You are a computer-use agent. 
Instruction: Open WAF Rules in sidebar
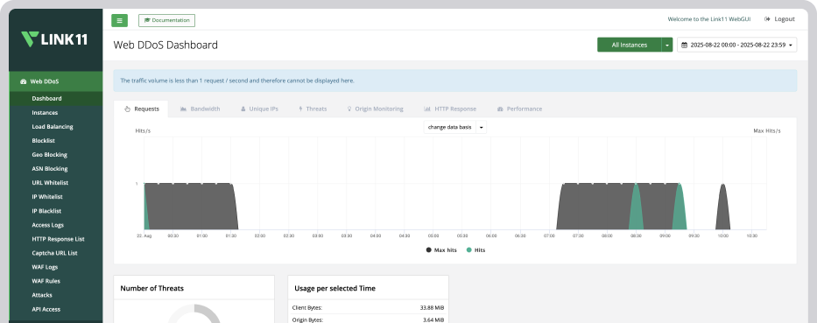(46, 281)
